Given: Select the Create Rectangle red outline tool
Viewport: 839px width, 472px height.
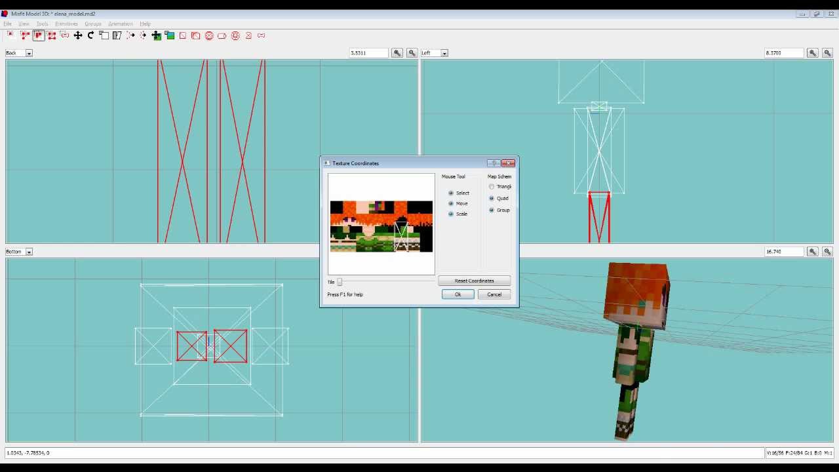Looking at the screenshot, I should (x=182, y=35).
